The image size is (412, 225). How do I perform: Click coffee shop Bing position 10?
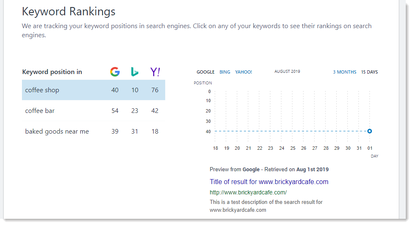point(135,90)
